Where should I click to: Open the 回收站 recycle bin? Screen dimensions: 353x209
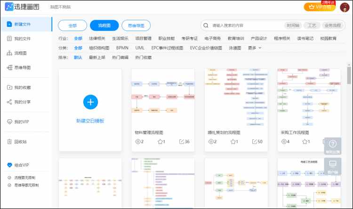[x=17, y=142]
